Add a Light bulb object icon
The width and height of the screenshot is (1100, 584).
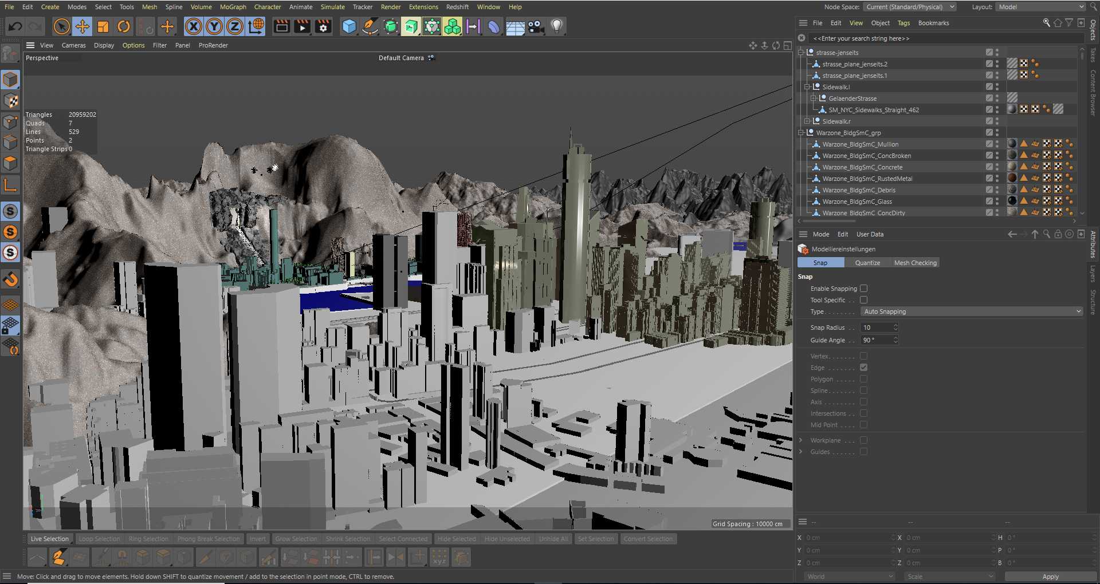556,26
